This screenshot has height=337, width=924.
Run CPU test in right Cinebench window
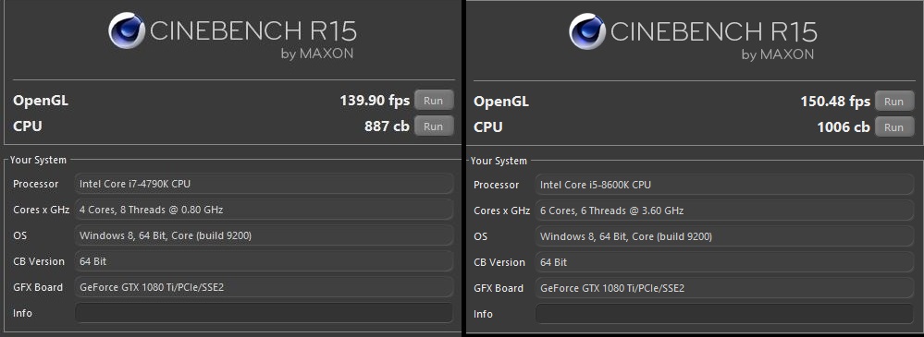point(894,127)
